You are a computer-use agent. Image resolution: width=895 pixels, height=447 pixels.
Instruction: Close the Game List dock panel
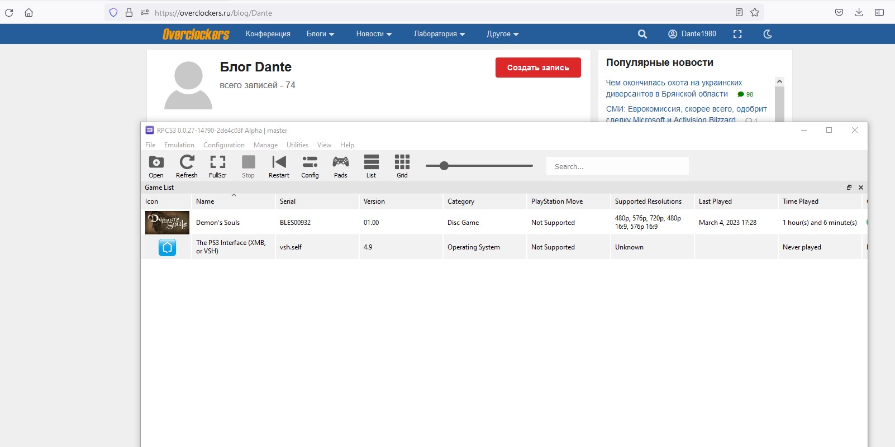861,188
